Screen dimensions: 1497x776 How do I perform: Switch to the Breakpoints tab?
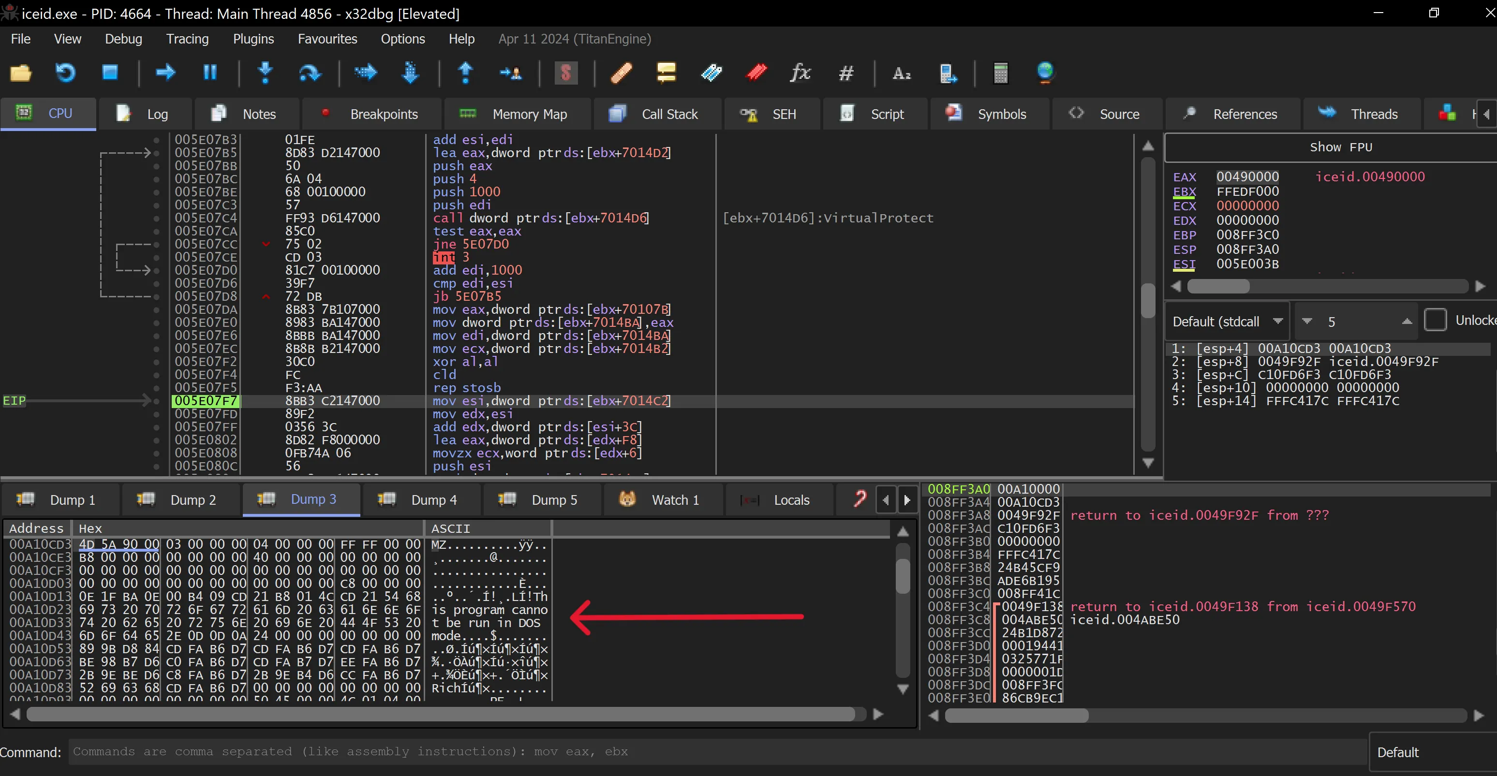click(371, 114)
